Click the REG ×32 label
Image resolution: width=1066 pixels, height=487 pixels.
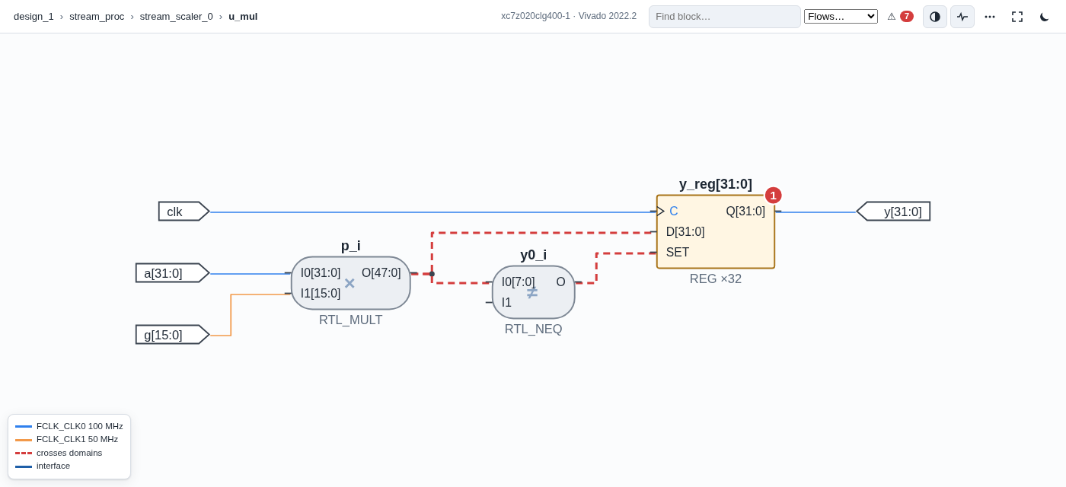pos(716,279)
